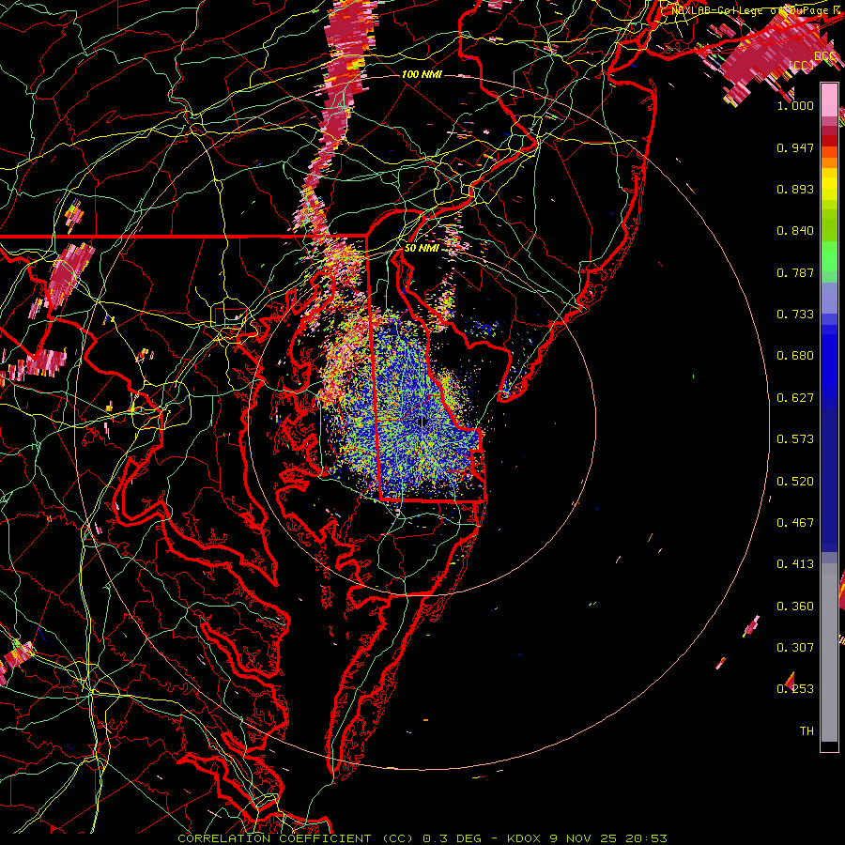The image size is (845, 845).
Task: Select the 1.000 value on the color scale
Action: pos(795,105)
